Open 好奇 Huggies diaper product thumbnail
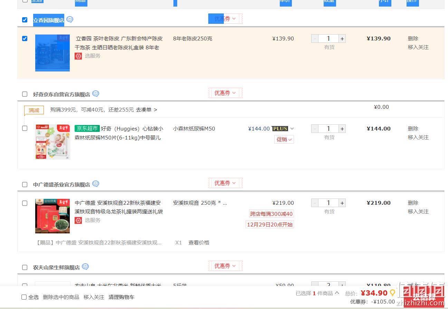This screenshot has height=309, width=448. (x=53, y=142)
